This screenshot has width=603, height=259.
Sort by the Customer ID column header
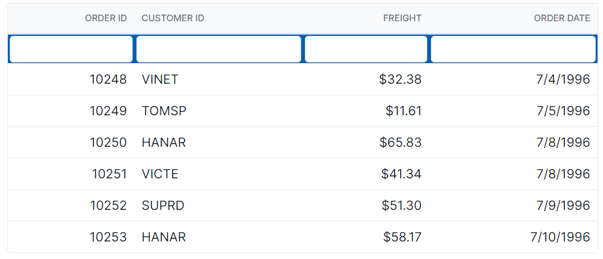[x=173, y=18]
